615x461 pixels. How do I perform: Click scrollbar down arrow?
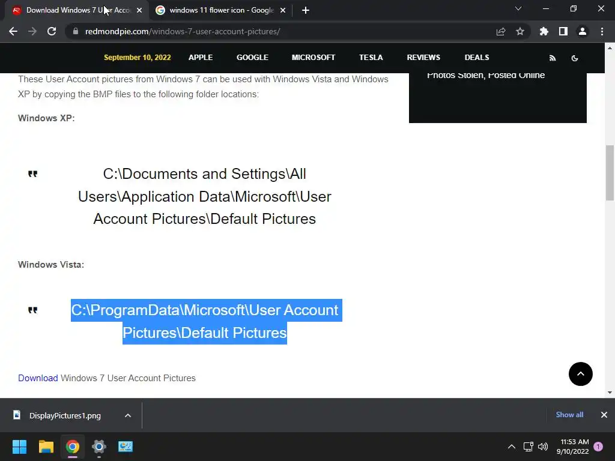(610, 393)
